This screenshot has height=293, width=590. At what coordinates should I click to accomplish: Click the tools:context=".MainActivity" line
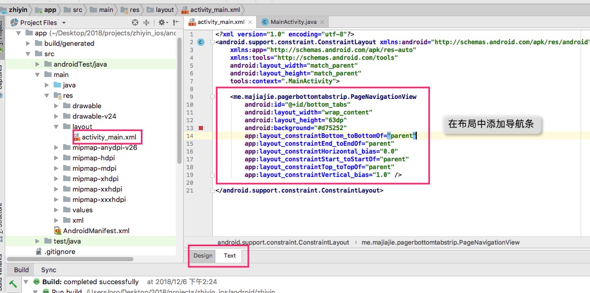[x=285, y=81]
